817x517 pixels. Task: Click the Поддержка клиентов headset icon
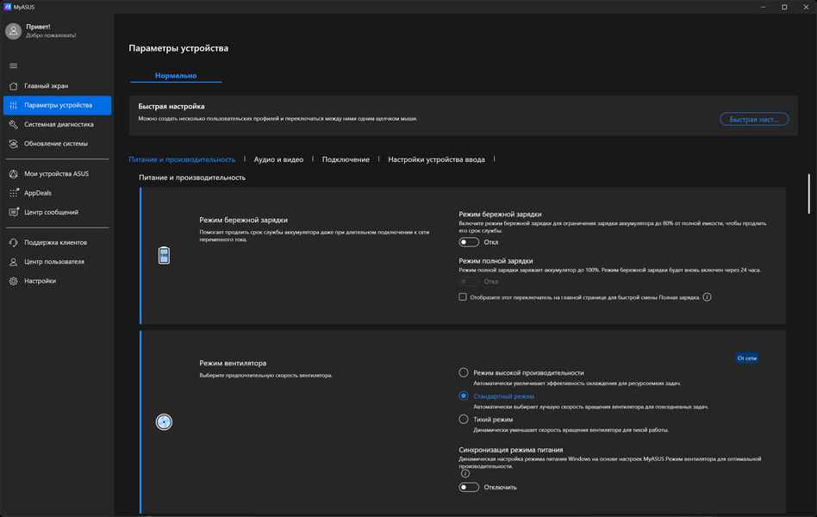[x=14, y=242]
